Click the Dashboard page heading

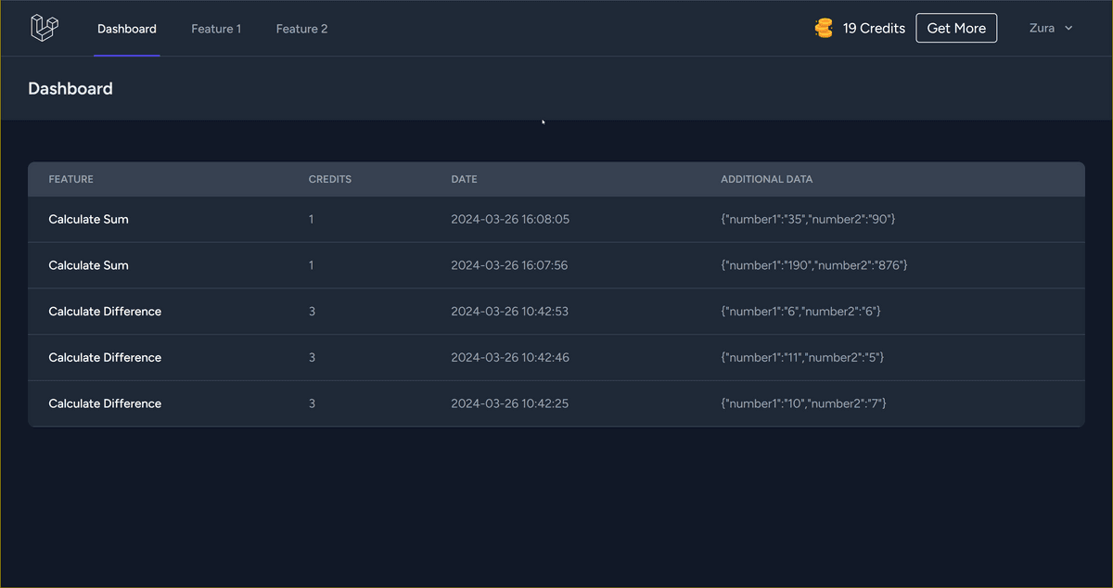point(70,89)
